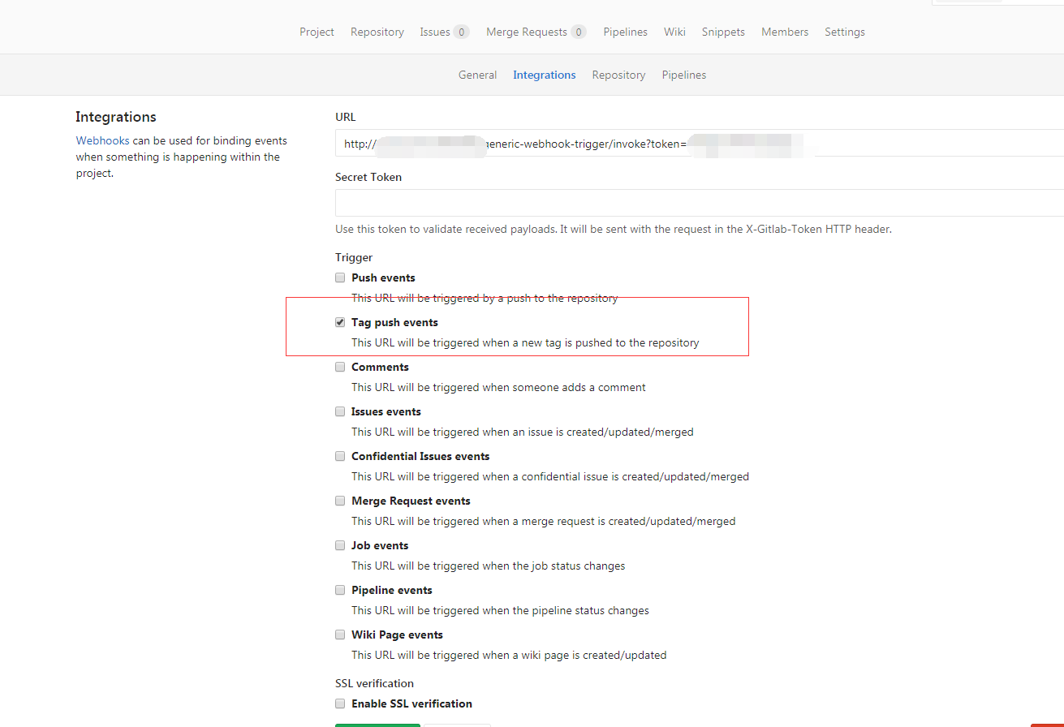
Task: Enable the Issues events trigger
Action: [340, 411]
